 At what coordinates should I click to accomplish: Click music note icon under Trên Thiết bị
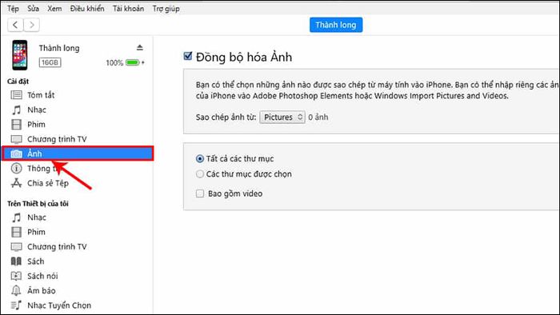pos(17,217)
